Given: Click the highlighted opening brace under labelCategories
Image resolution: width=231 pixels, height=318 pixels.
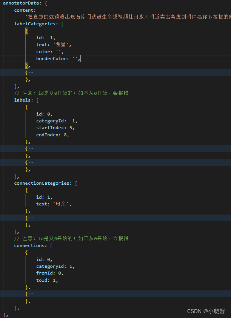Looking at the screenshot, I should coord(26,31).
